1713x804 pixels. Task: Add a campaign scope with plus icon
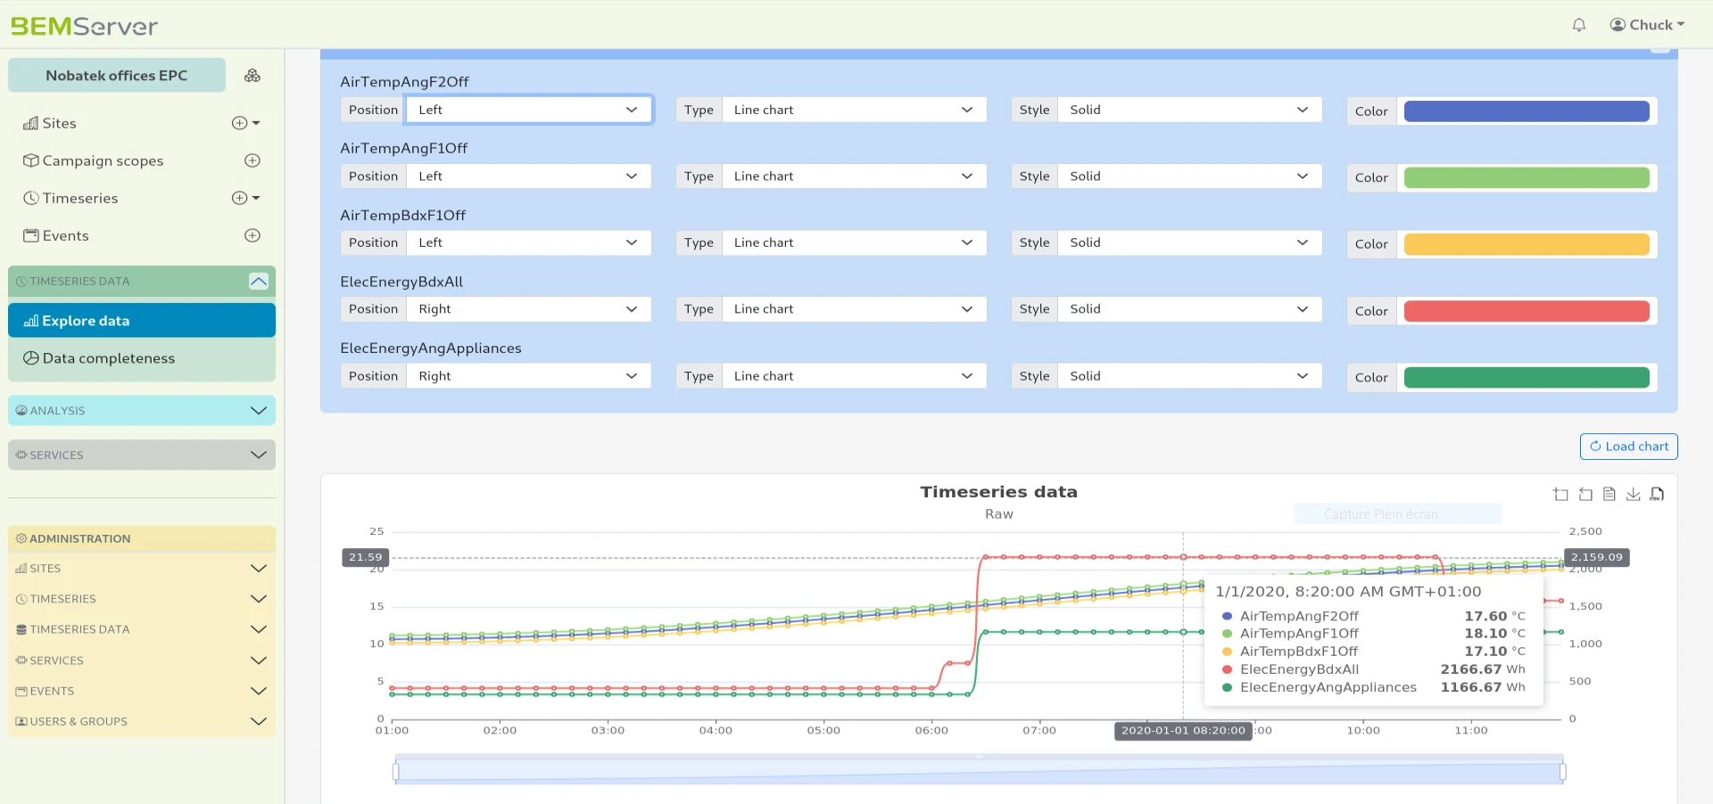pos(252,160)
